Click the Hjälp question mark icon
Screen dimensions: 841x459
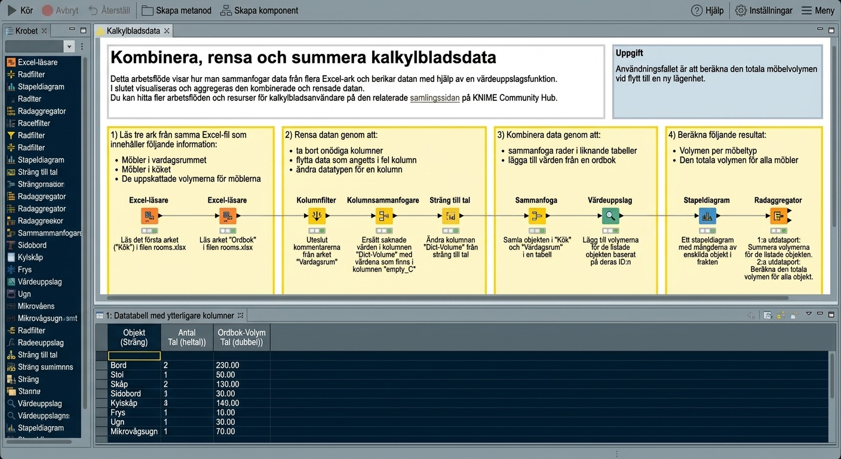coord(696,10)
